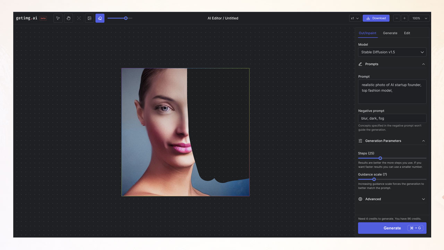Expand the Advanced section
Image resolution: width=444 pixels, height=250 pixels.
pyautogui.click(x=423, y=199)
